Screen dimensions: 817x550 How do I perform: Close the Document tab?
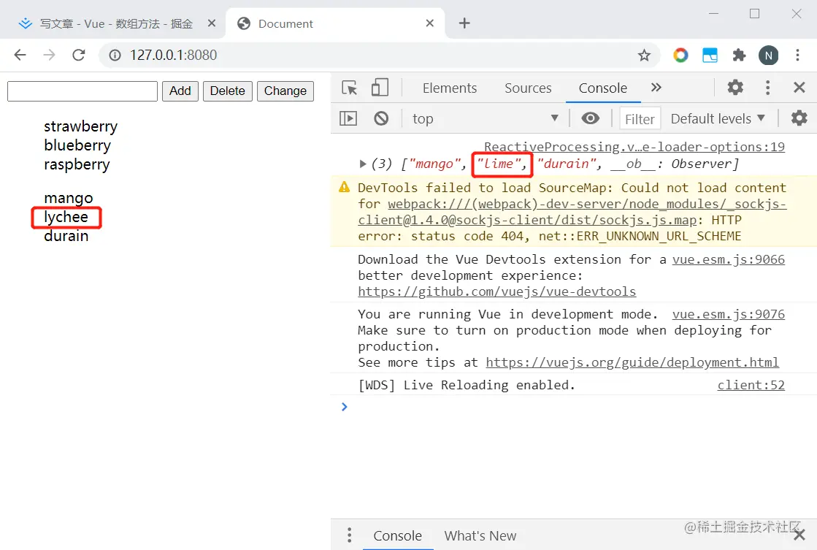click(429, 23)
